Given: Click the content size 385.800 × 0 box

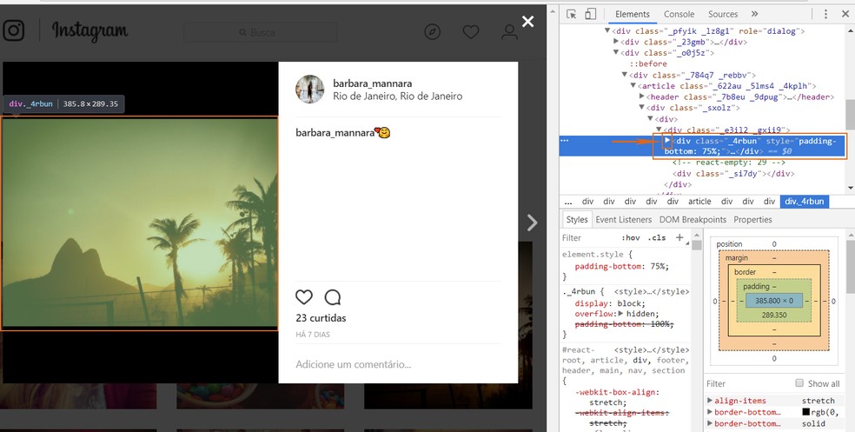Looking at the screenshot, I should click(x=774, y=300).
